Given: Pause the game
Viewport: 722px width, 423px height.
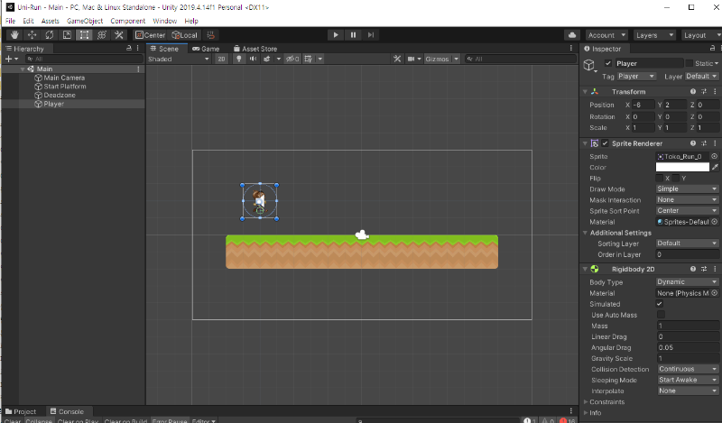Looking at the screenshot, I should point(353,35).
